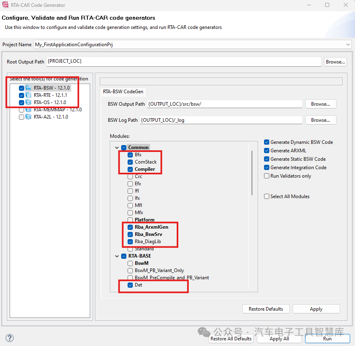Check the Efx module checkbox
355x346 pixels.
pyautogui.click(x=130, y=184)
